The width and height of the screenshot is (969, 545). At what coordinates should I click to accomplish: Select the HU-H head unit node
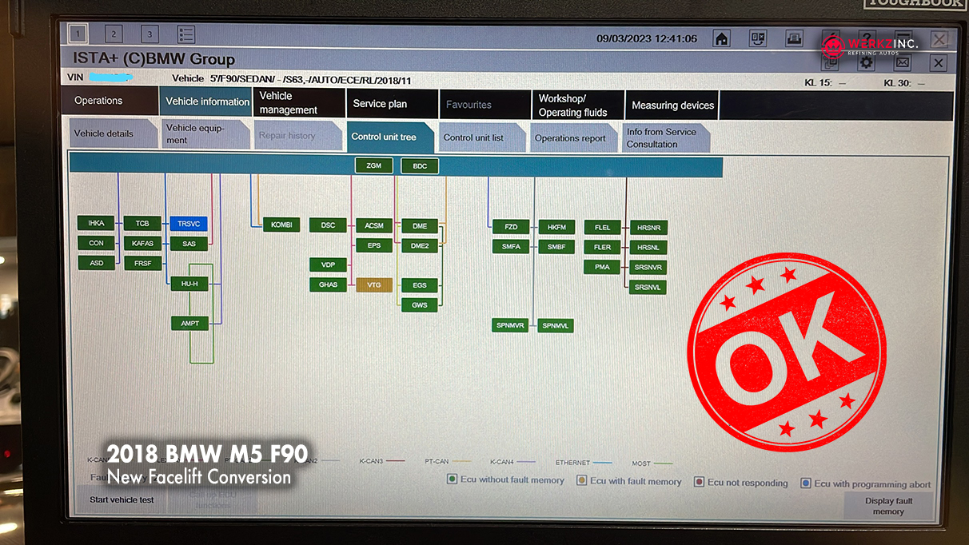(x=189, y=284)
